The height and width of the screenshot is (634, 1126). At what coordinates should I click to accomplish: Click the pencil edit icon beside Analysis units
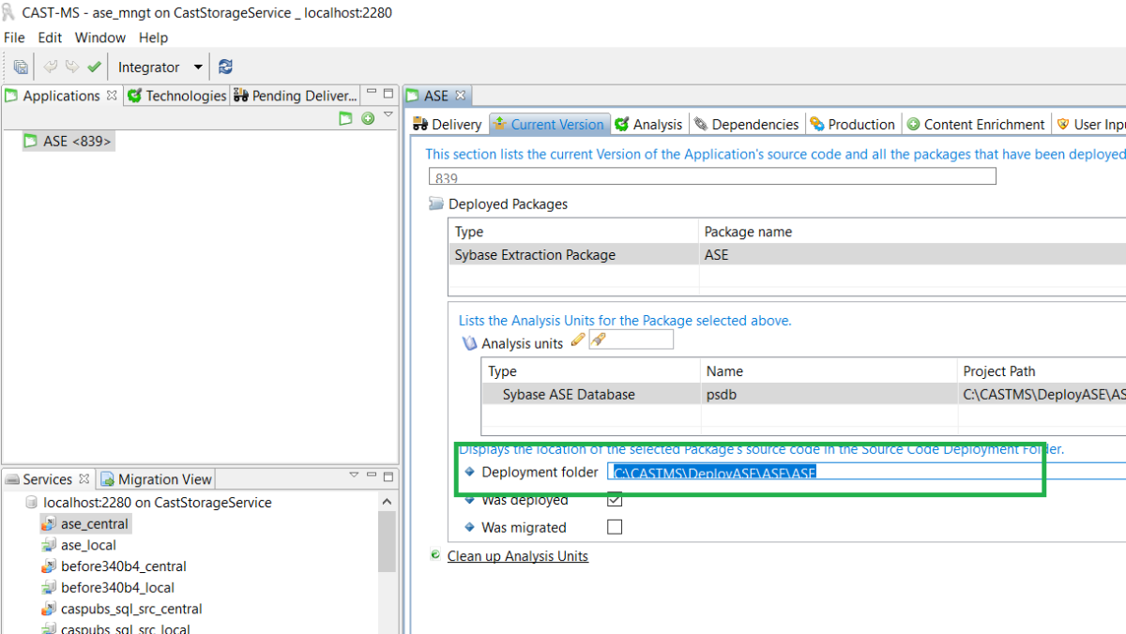coord(578,340)
